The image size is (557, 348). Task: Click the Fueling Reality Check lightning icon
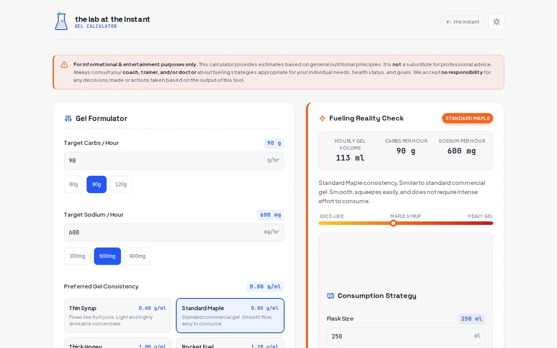click(x=322, y=118)
